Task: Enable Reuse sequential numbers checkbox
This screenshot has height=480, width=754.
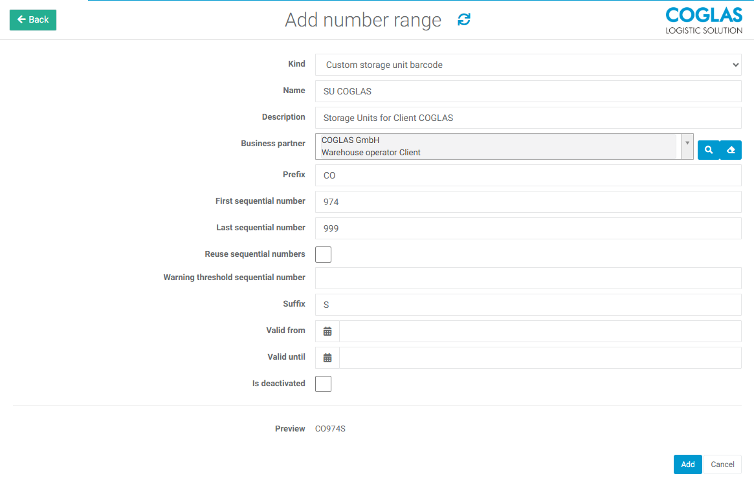Action: pyautogui.click(x=323, y=254)
